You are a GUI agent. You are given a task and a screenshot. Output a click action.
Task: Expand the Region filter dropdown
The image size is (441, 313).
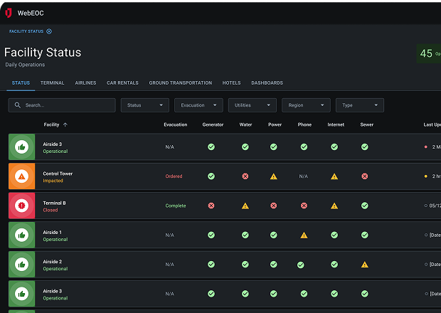[306, 105]
